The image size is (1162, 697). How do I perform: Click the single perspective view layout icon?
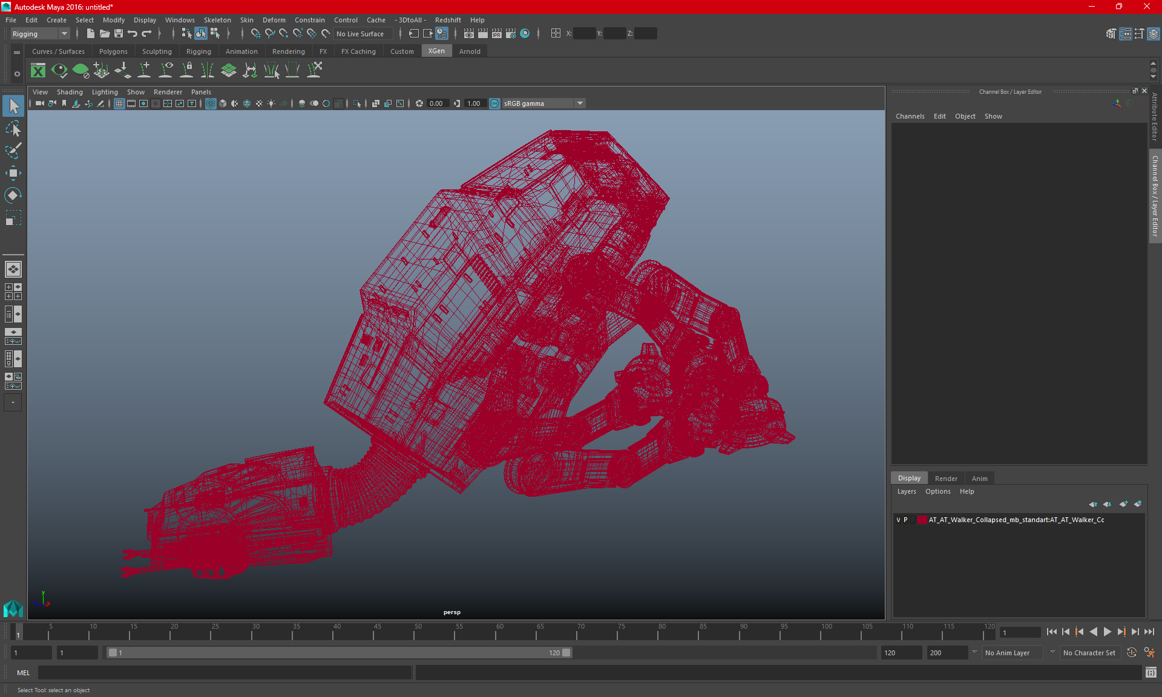click(x=13, y=269)
